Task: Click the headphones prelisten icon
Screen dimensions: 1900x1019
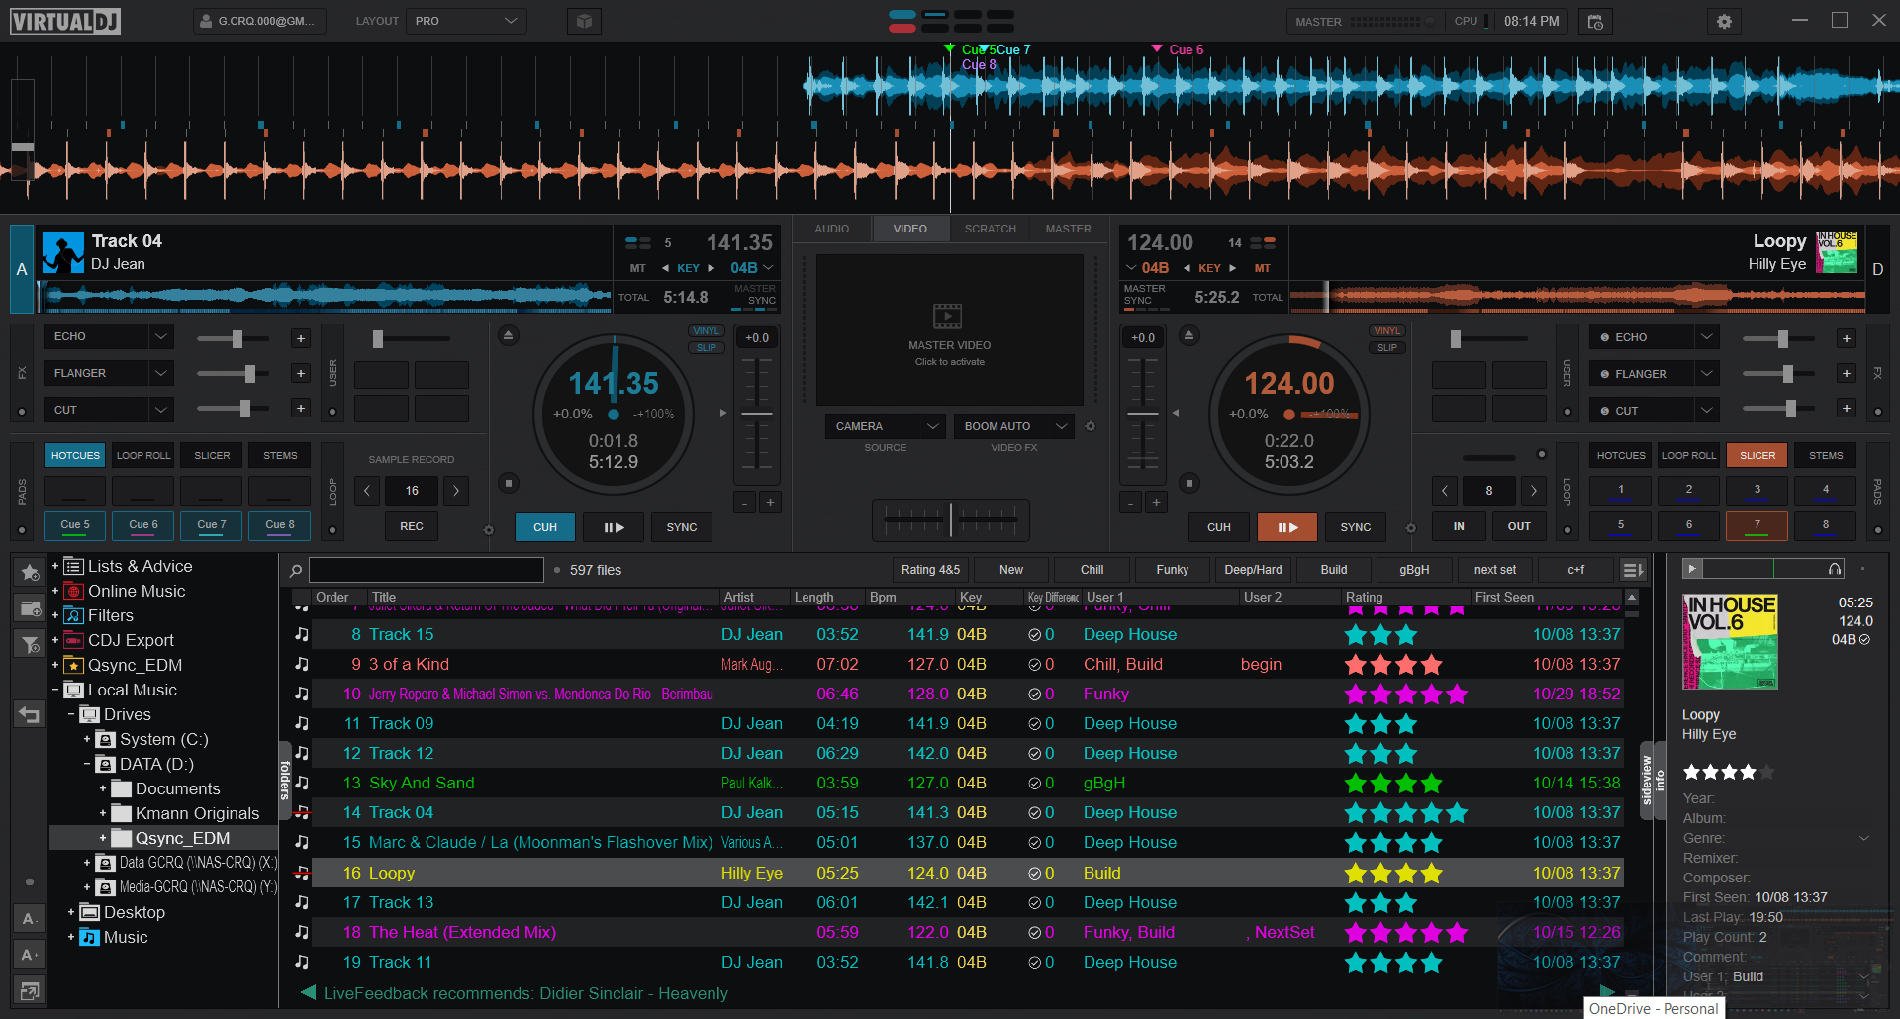Action: (1835, 569)
